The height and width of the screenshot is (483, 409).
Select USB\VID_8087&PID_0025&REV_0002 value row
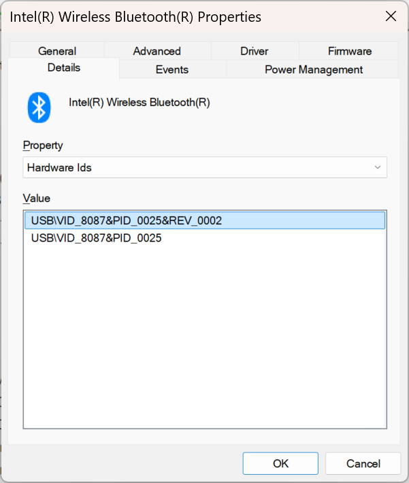pos(205,220)
